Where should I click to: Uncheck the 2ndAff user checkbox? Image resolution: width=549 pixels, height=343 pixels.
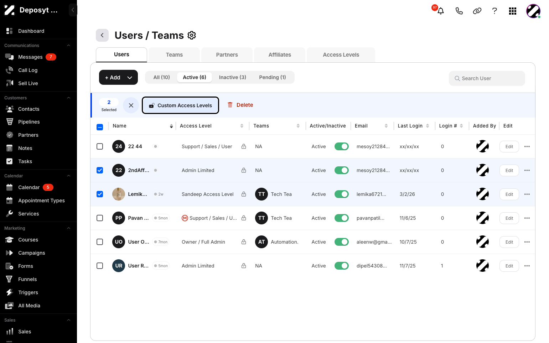(100, 170)
